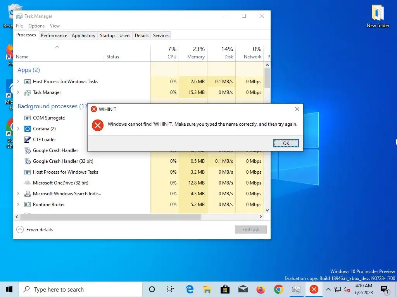Viewport: 397px width, 297px height.
Task: Expand Microsoft Windows Search Indexer row
Action: 18,193
